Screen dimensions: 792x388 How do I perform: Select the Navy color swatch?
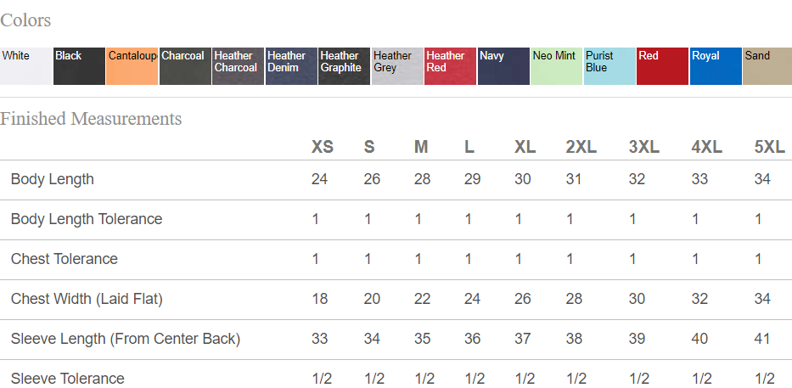[x=503, y=66]
